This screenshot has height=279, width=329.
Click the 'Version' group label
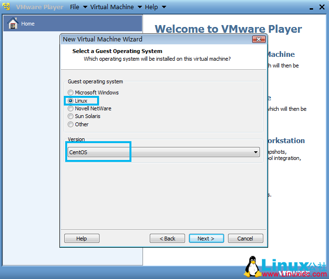tap(76, 139)
